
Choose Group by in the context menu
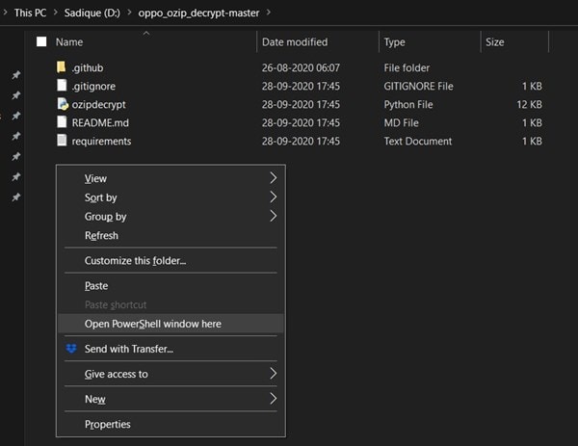point(171,217)
